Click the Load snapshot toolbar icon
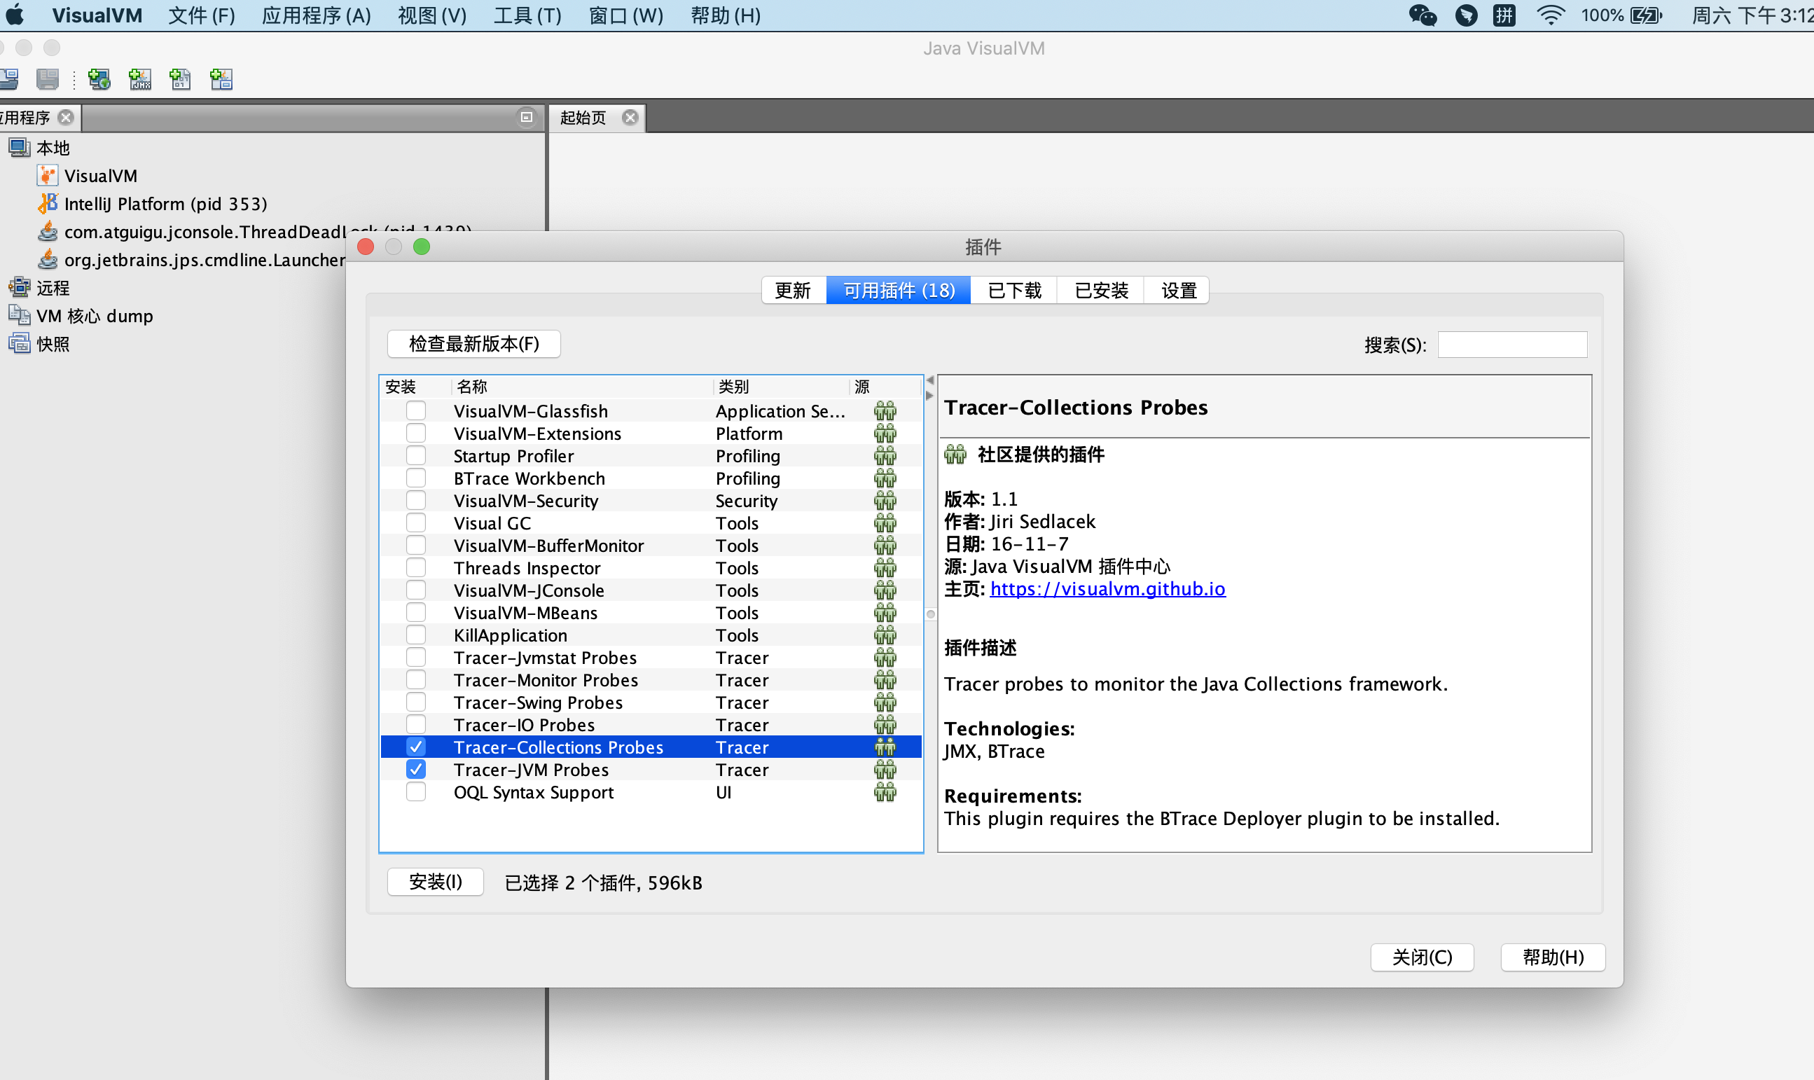This screenshot has width=1814, height=1080. click(x=8, y=78)
